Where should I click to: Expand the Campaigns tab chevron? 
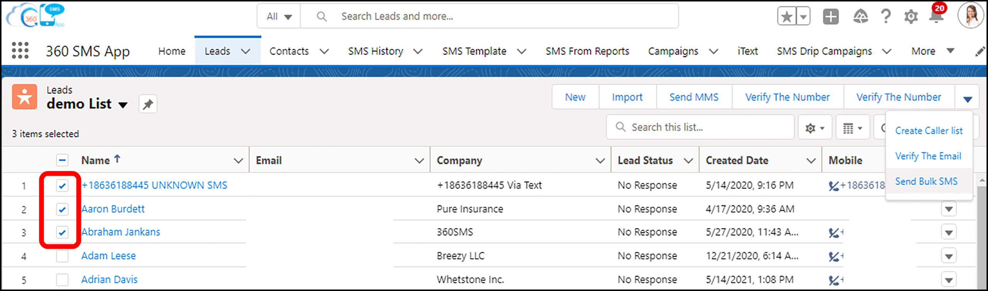click(714, 51)
